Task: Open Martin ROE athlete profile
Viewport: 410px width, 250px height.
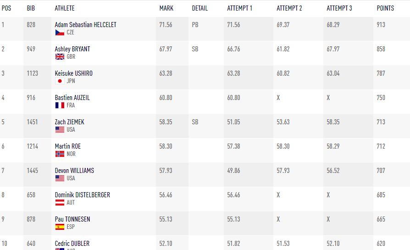Action: pos(67,146)
